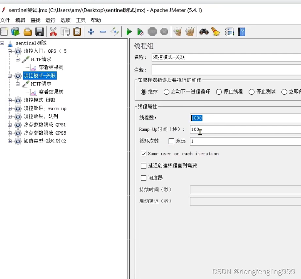Open the 编辑 menu

[20, 20]
